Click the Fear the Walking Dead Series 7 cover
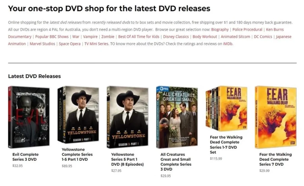The height and width of the screenshot is (186, 304). [276, 117]
